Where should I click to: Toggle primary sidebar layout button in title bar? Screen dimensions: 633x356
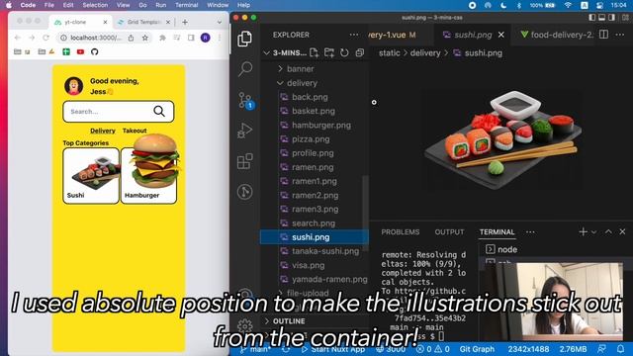pos(591,18)
